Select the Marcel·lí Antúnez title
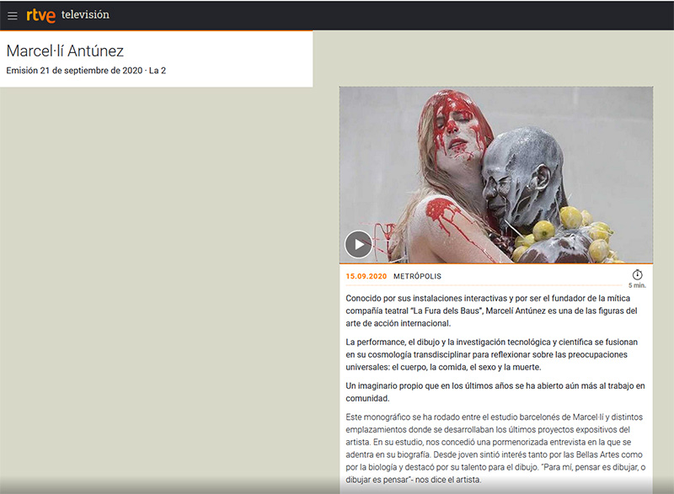The height and width of the screenshot is (494, 674). 65,51
